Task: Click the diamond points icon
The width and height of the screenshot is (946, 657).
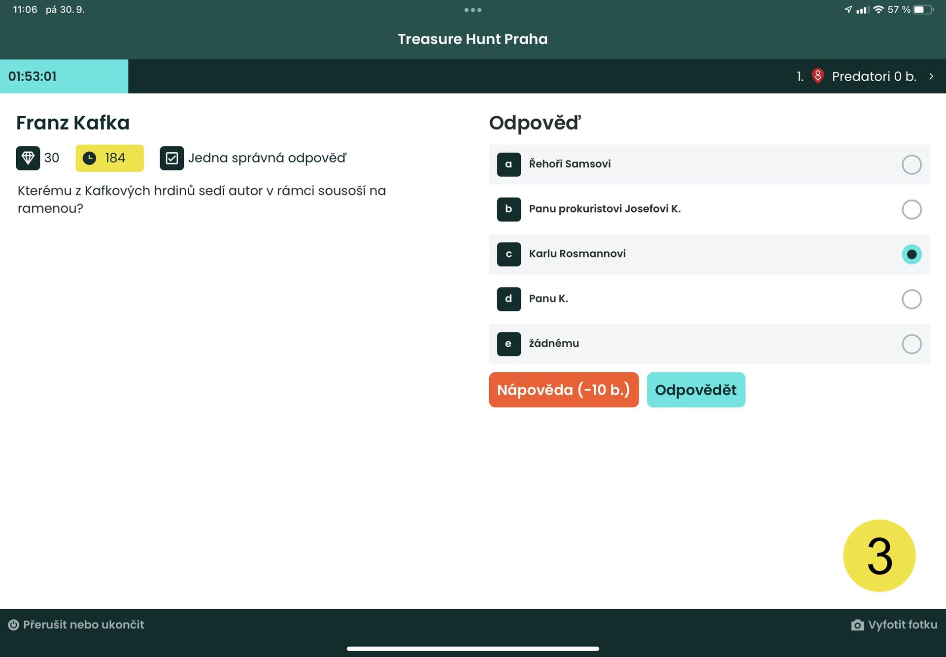Action: pos(28,158)
